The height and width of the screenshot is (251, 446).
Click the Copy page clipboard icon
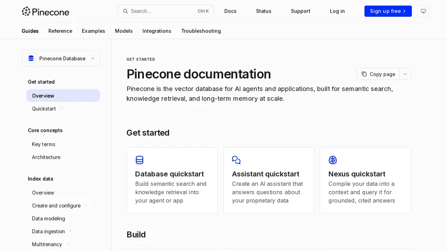[364, 74]
